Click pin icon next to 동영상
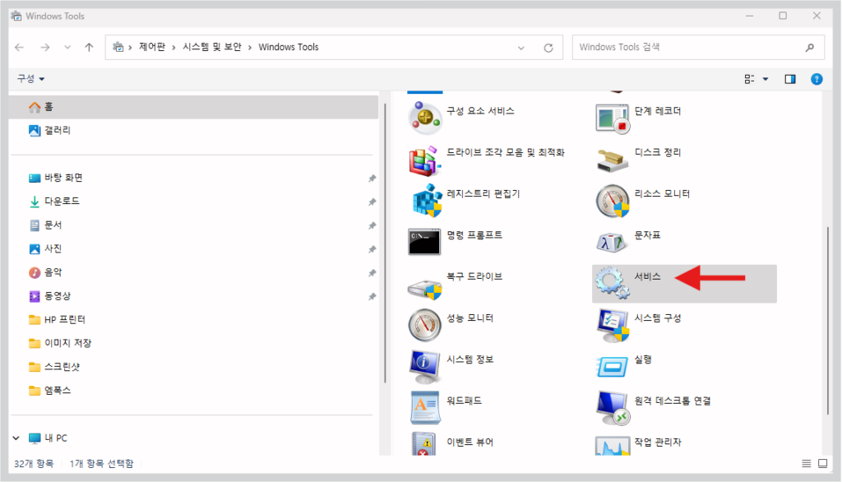842x482 pixels. 372,297
